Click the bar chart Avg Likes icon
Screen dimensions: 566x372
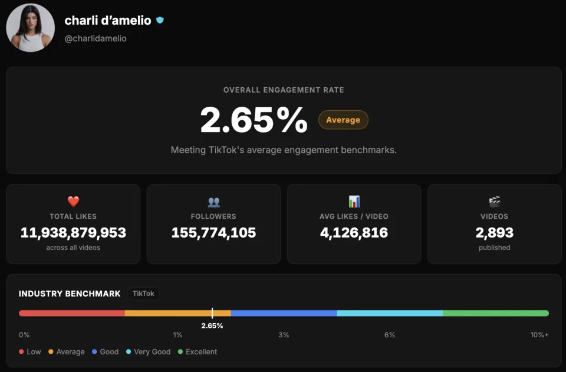354,200
